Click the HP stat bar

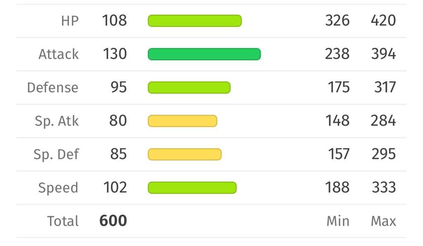195,21
